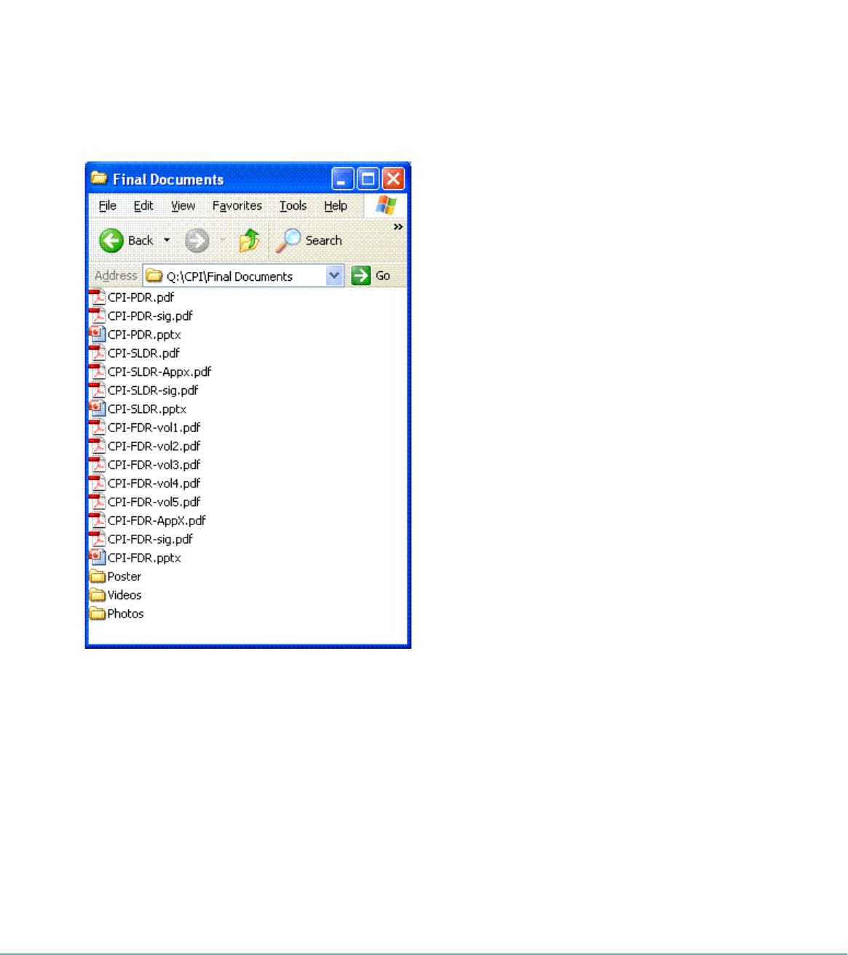Click file name CPI-SLDR-Appx.pdf
This screenshot has width=848, height=955.
tap(159, 372)
